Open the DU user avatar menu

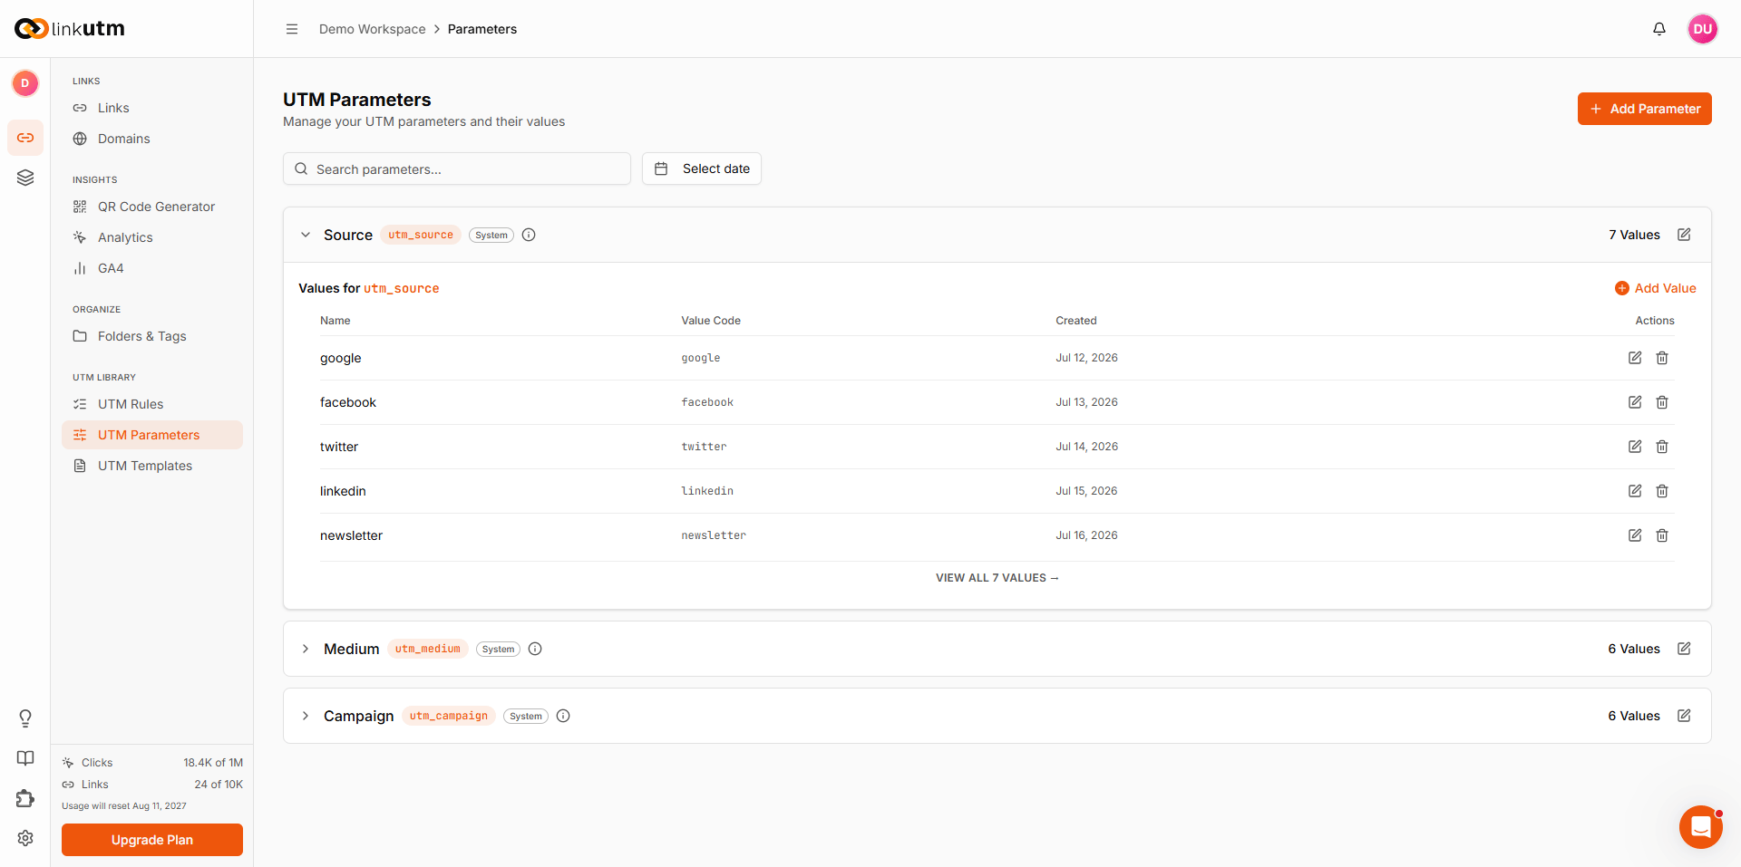[1703, 29]
